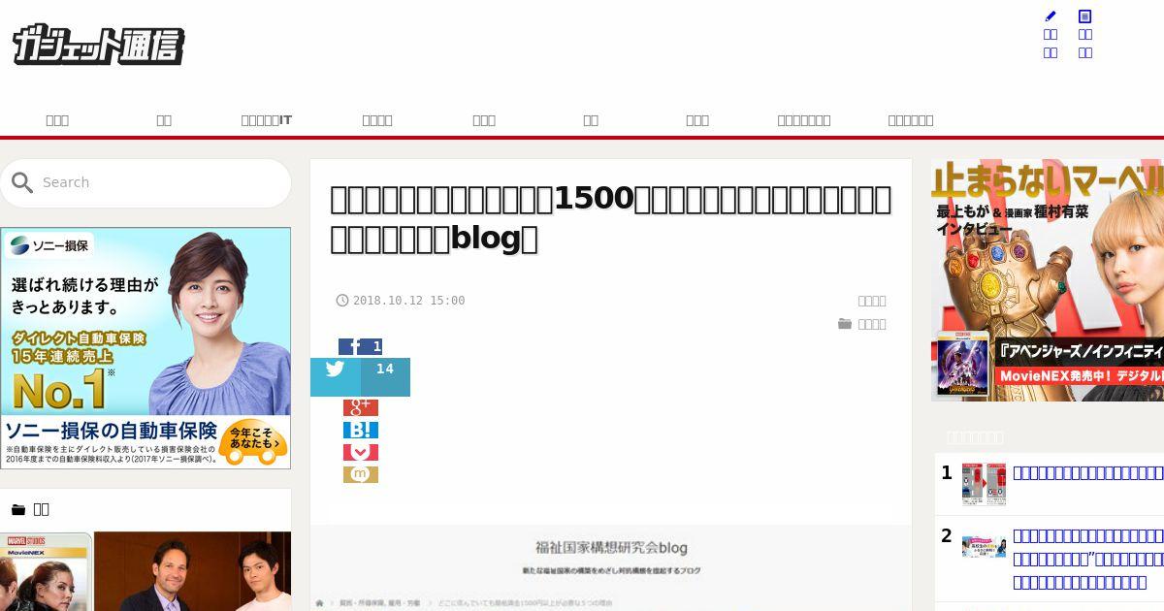Open the Marvel Studios MovieNEX sidebar thumbnail
This screenshot has width=1164, height=611.
[46, 571]
